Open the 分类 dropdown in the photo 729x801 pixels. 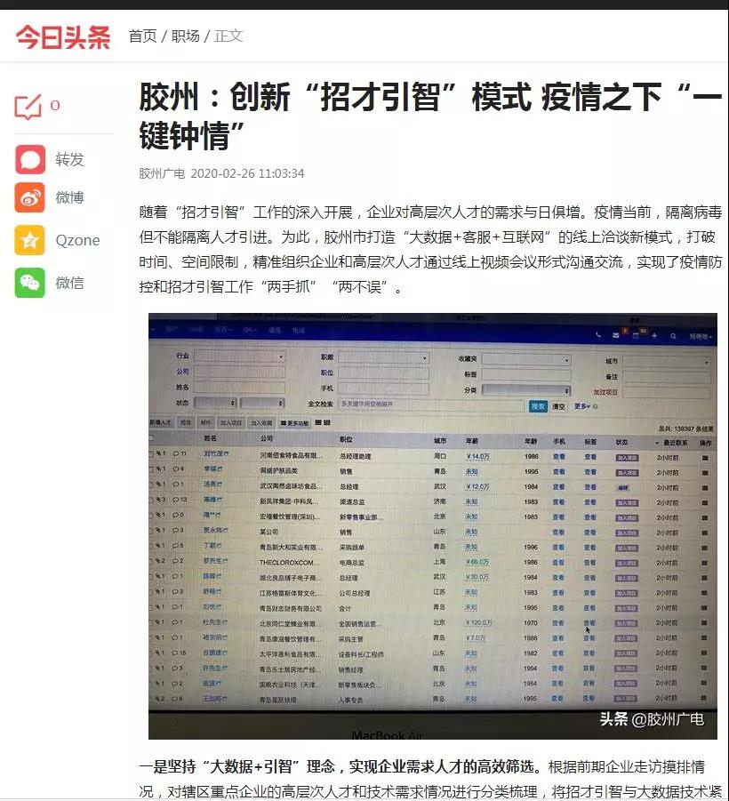pyautogui.click(x=526, y=390)
